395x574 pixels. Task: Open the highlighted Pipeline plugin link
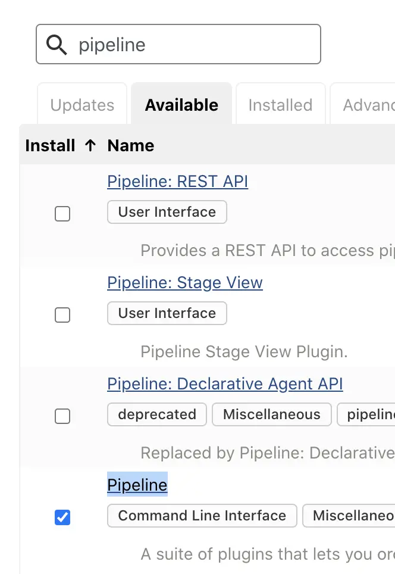point(137,485)
